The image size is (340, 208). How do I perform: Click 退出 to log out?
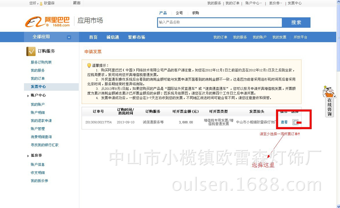(76, 3)
